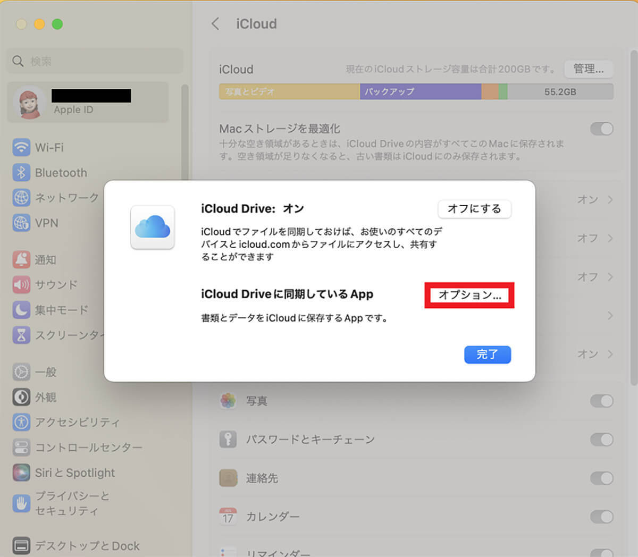The width and height of the screenshot is (638, 557).
Task: Open デスクトップと Dock icon
Action: 21,546
